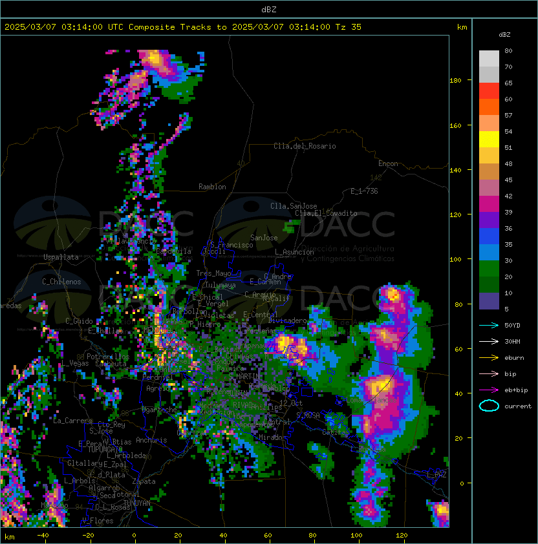Click the magenta eb+bip arrow legend icon
The image size is (538, 544).
[x=489, y=390]
